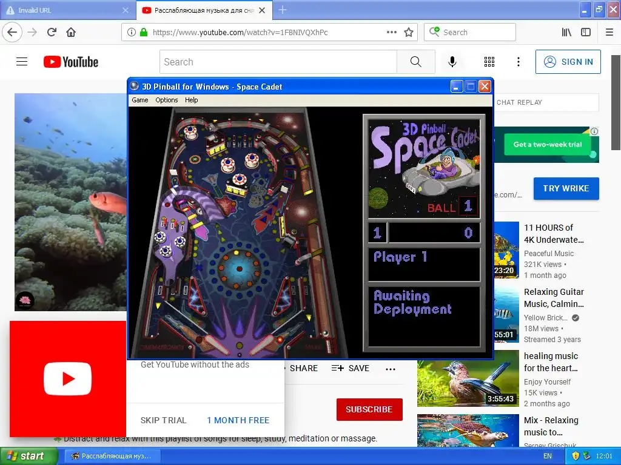The height and width of the screenshot is (465, 621).
Task: Close the YouTube tab
Action: click(x=262, y=10)
